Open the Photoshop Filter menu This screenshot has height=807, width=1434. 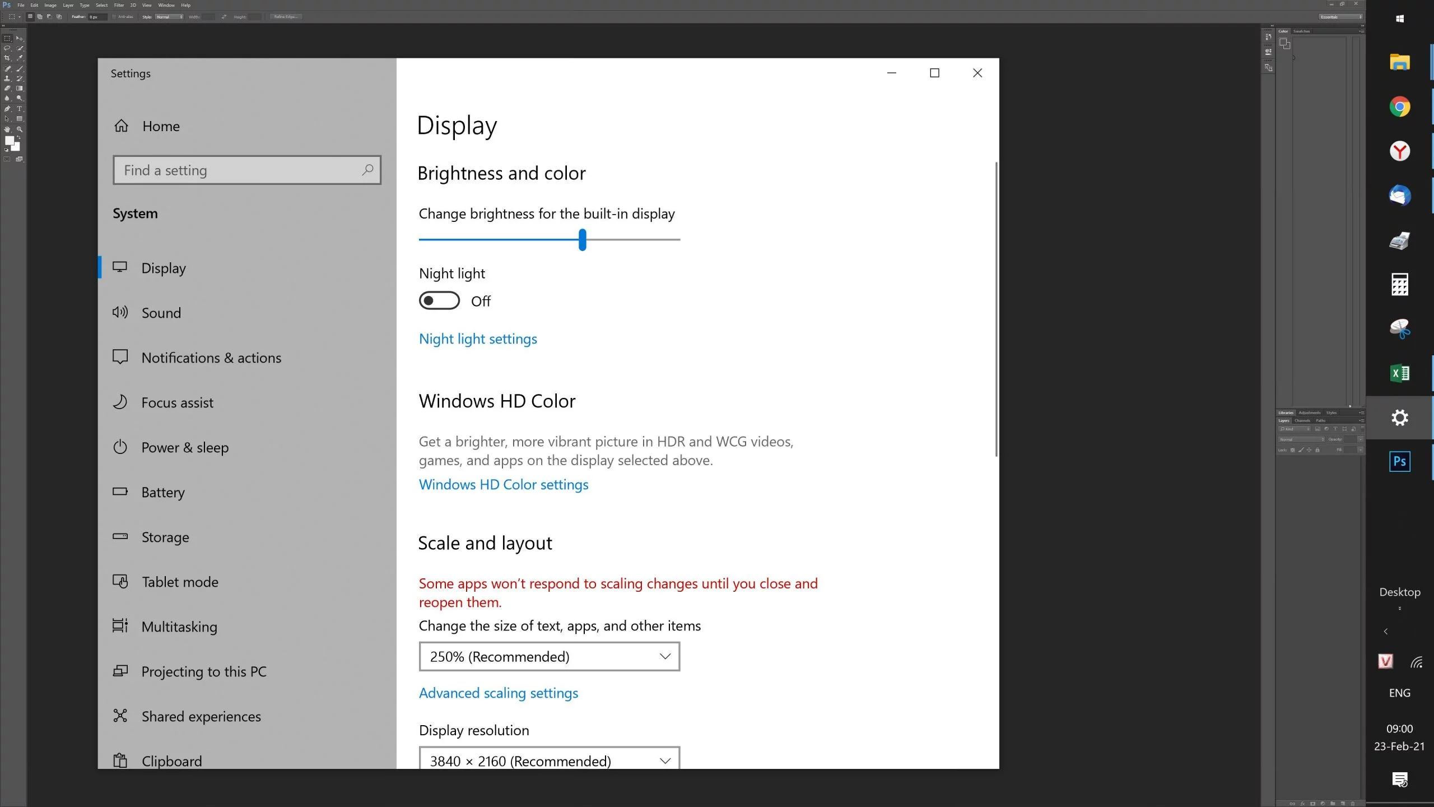[x=119, y=5]
